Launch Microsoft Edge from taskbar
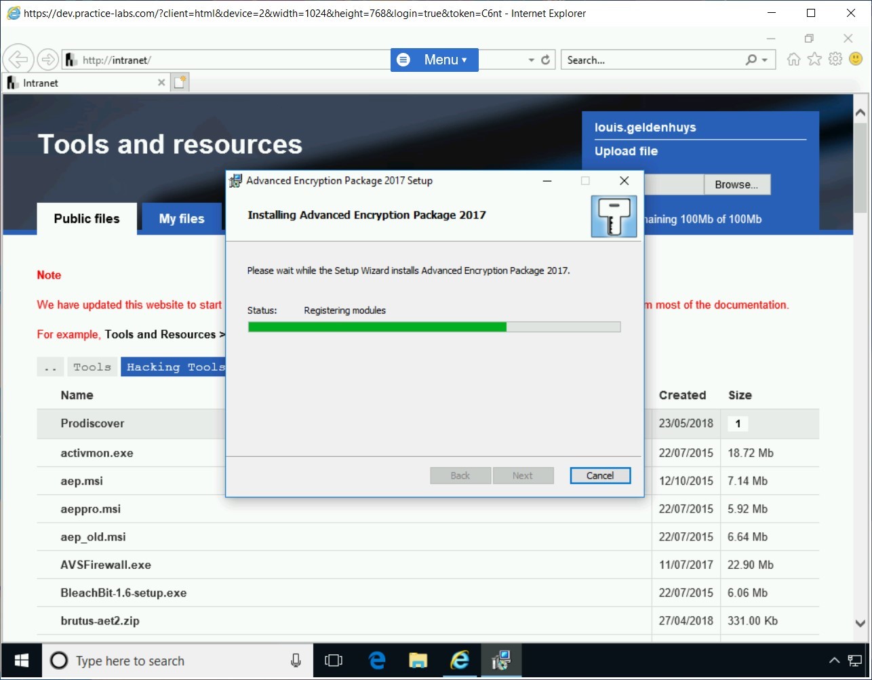This screenshot has height=680, width=872. pos(377,660)
